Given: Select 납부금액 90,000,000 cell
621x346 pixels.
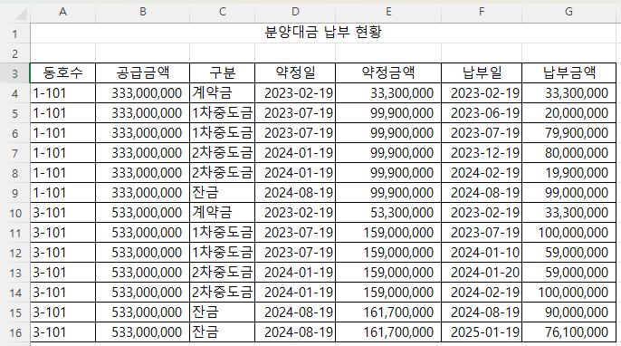Looking at the screenshot, I should click(568, 312).
